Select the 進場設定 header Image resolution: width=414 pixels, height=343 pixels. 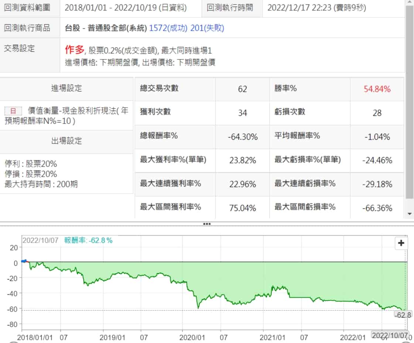pos(66,88)
